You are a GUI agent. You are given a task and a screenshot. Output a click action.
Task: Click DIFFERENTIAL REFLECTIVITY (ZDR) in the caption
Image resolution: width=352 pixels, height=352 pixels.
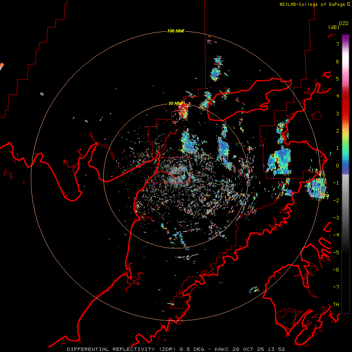click(x=122, y=349)
